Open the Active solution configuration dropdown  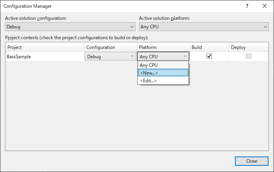click(x=71, y=27)
